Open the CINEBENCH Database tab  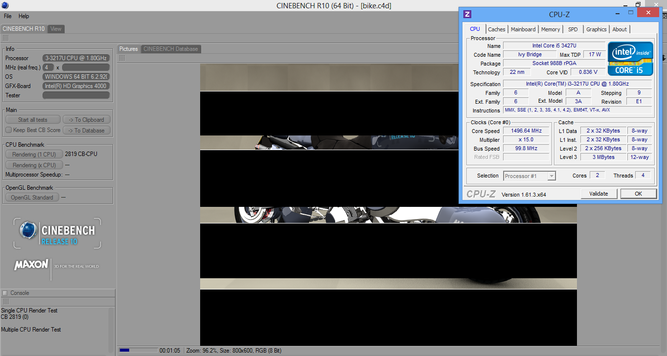[x=171, y=49]
